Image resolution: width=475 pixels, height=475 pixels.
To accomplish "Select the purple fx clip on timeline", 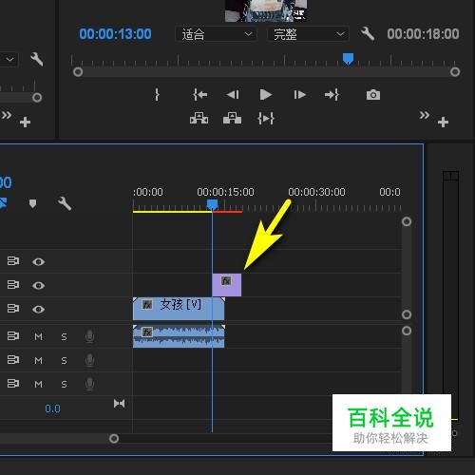I will click(226, 285).
